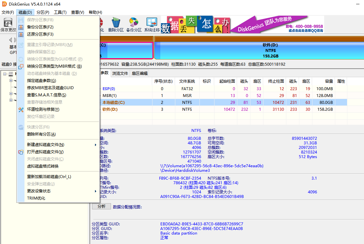Launch the 系统迁移 toolbar tool
Screen dimensions: 364x244
pos(152,23)
